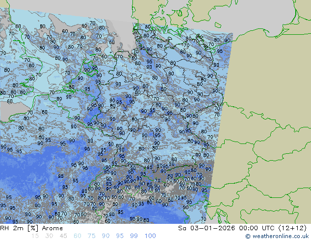Image resolution: width=311 pixels, height=240 pixels.
Task: Click the legend value 15
Action: [x=35, y=236]
